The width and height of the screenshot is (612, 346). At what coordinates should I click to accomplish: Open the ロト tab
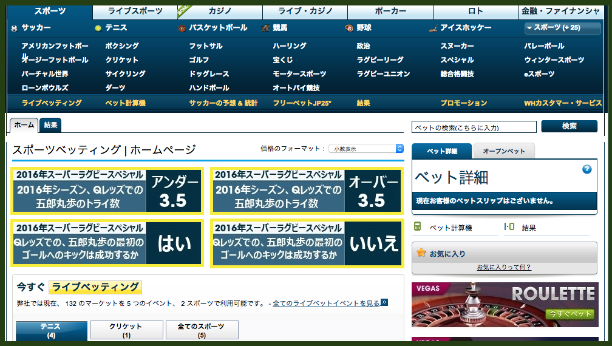click(475, 12)
